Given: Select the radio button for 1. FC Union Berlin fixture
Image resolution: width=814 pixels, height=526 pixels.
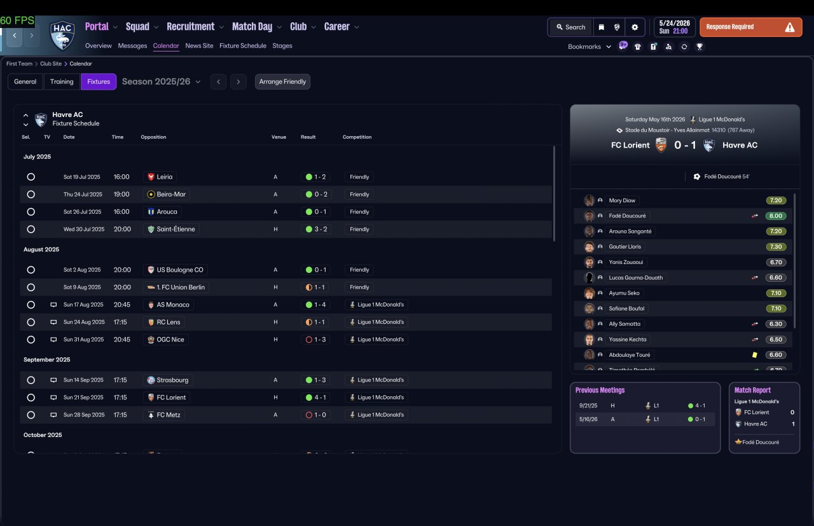Looking at the screenshot, I should [x=31, y=287].
